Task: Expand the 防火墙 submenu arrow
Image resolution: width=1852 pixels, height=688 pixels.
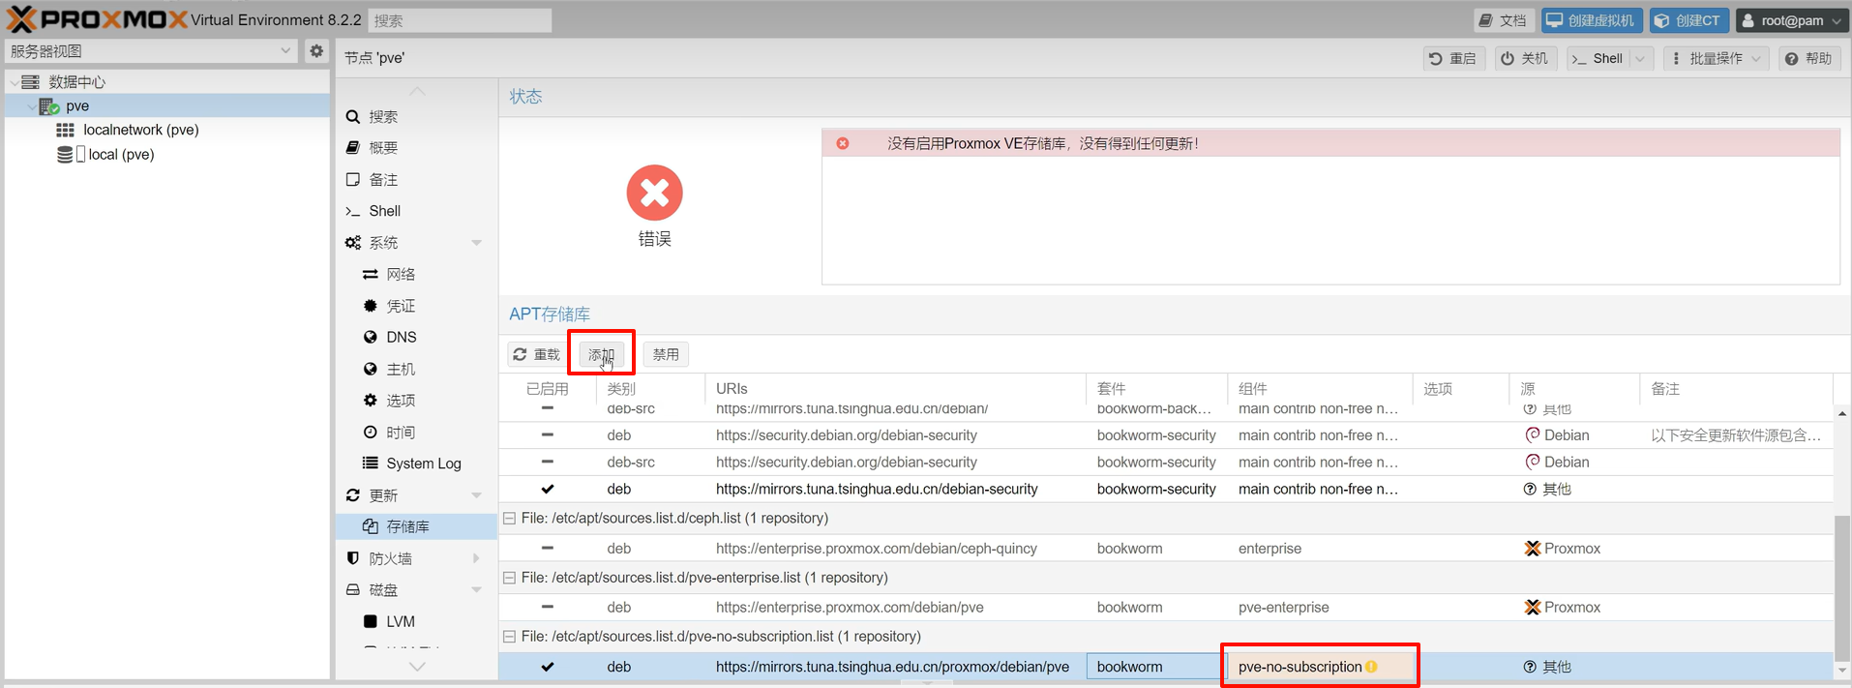Action: (x=477, y=558)
